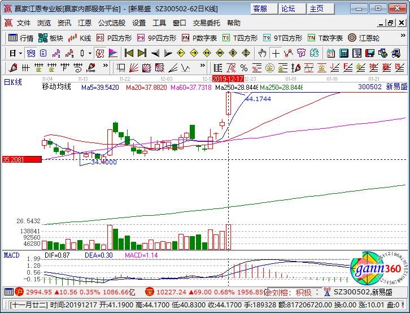Screen dimensions: 410x313
Task: Select the purple step-line 3 indicator icon
Action: click(56, 54)
